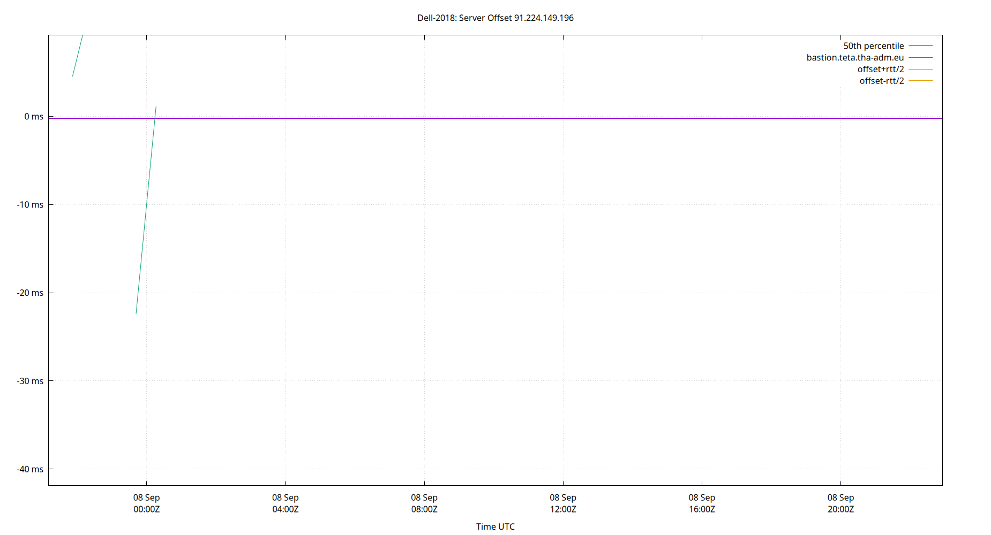
Task: Click the '08 Sep 20:00Z' x-axis label
Action: coord(840,503)
